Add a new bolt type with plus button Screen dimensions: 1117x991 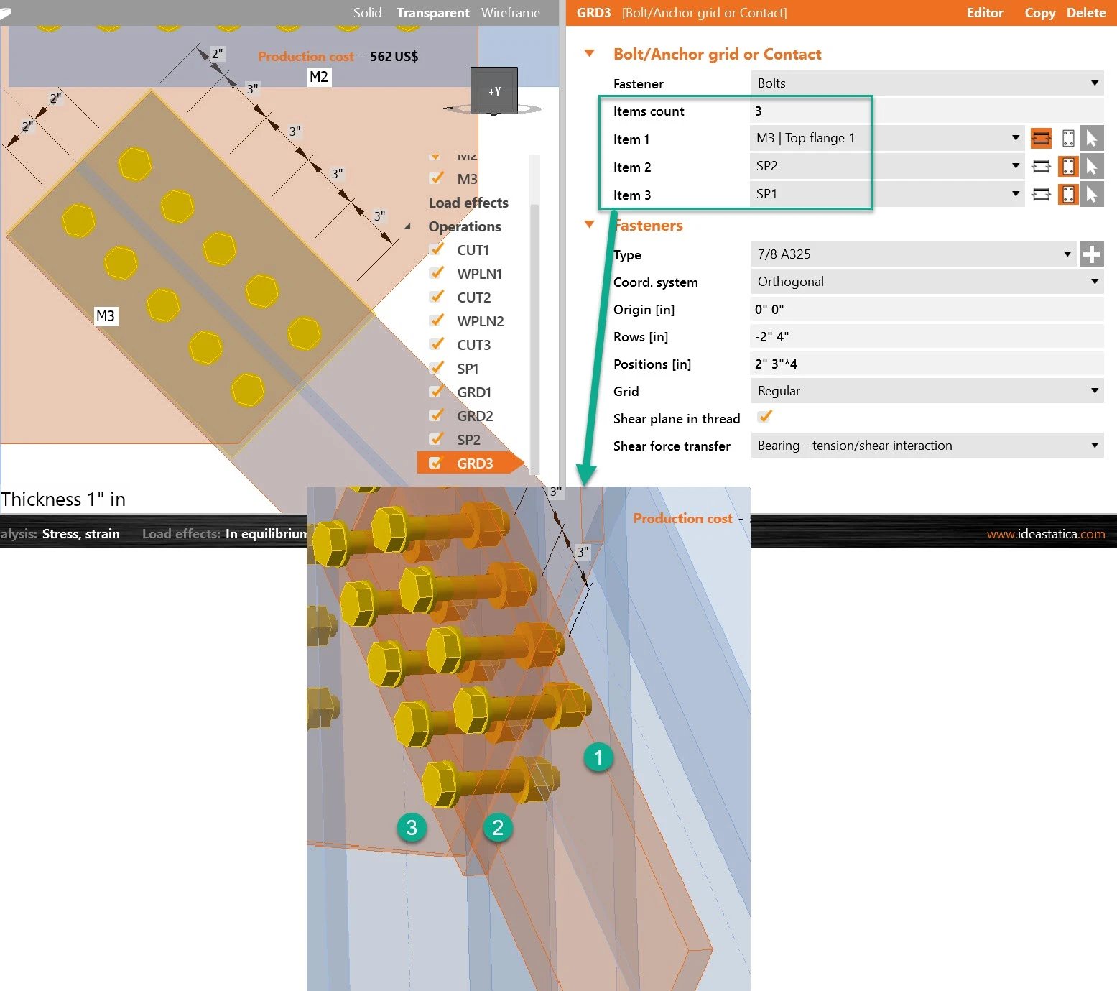pyautogui.click(x=1092, y=254)
